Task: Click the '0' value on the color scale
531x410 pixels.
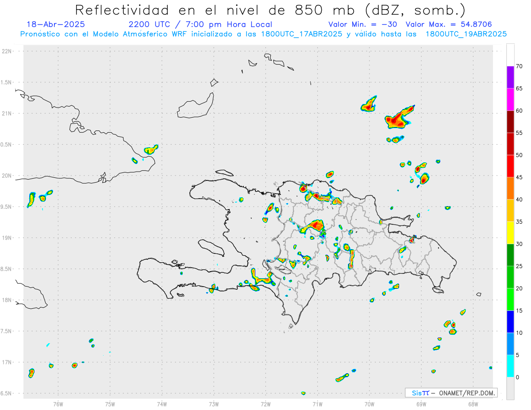Action: tap(517, 377)
